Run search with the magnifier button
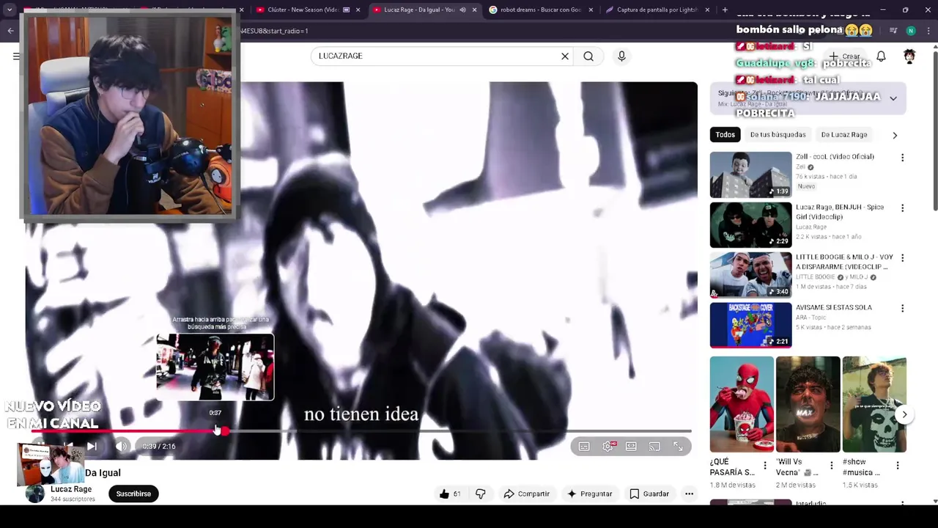 (588, 56)
